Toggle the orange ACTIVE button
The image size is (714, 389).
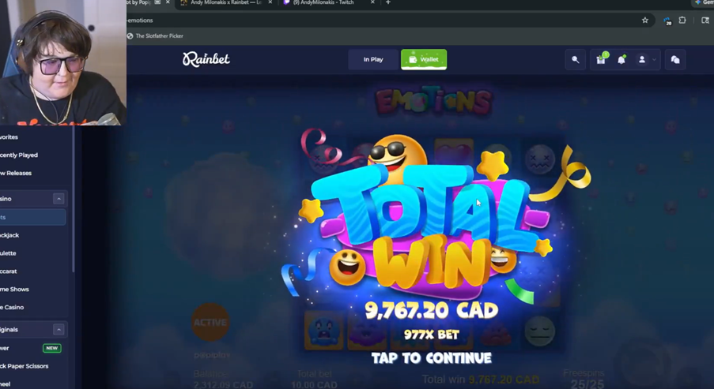tap(210, 322)
